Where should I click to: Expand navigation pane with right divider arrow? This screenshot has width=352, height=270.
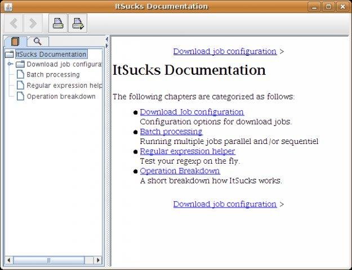pos(107,46)
